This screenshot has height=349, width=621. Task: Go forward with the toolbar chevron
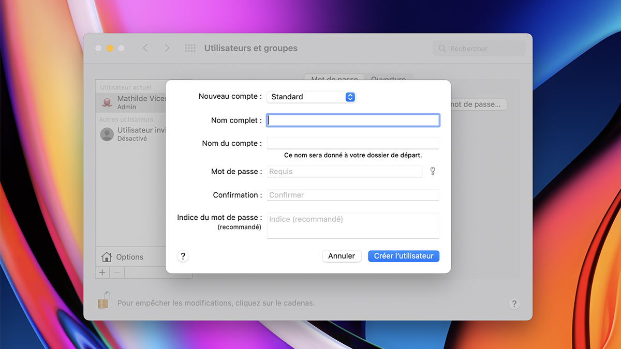tap(167, 48)
